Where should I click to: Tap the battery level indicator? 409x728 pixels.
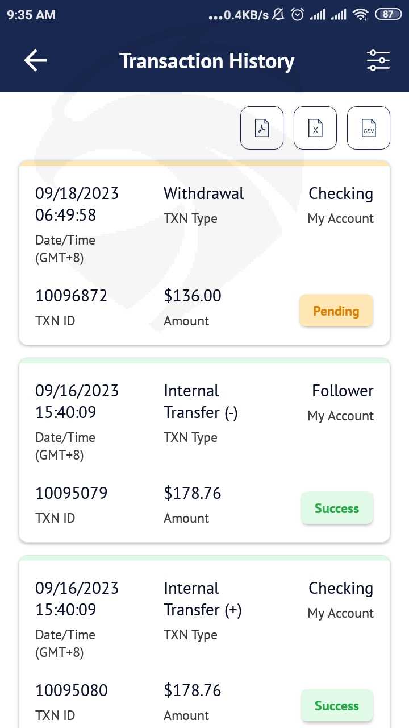[388, 15]
